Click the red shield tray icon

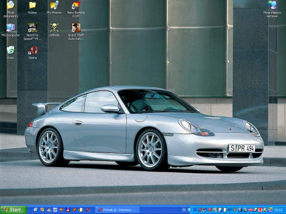(x=210, y=210)
